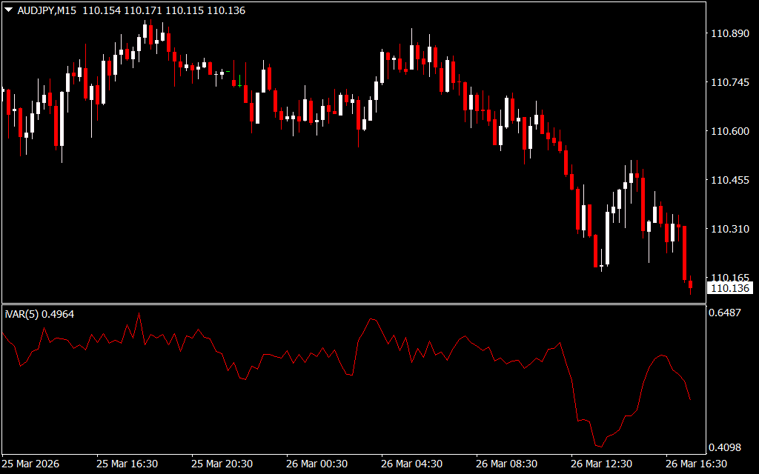Select the 110.600 price scale value

coord(729,132)
